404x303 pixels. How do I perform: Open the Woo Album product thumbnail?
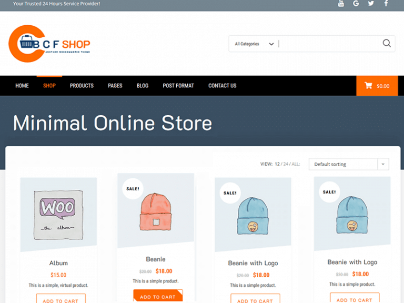(x=58, y=215)
